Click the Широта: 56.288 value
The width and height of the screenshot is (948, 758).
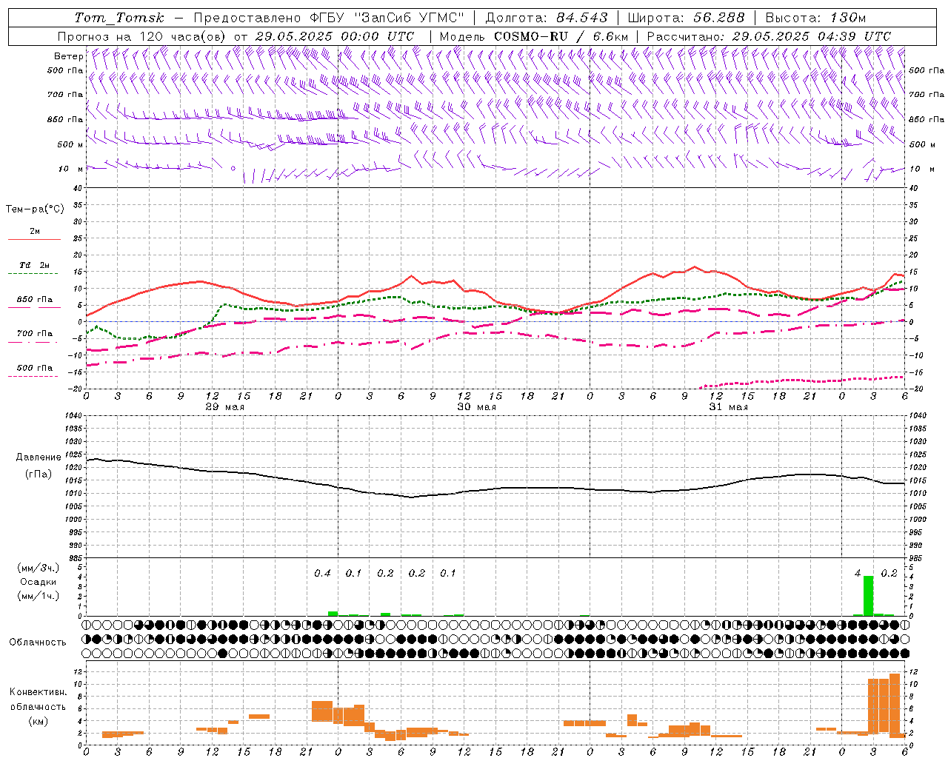click(x=687, y=18)
